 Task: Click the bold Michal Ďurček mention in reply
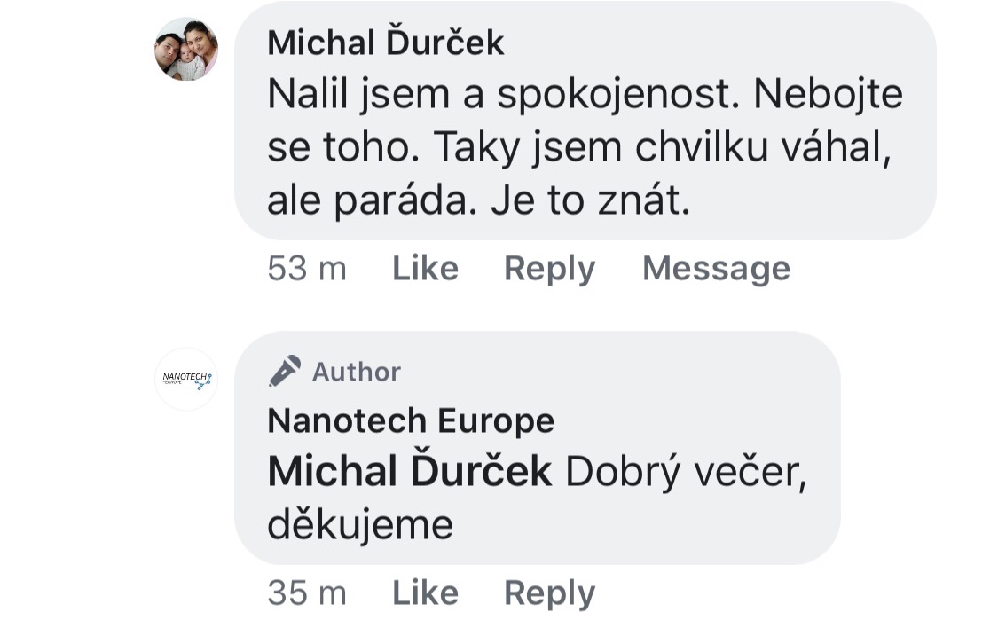pyautogui.click(x=410, y=472)
